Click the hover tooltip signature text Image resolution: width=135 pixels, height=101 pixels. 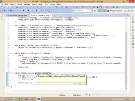pos(61,76)
